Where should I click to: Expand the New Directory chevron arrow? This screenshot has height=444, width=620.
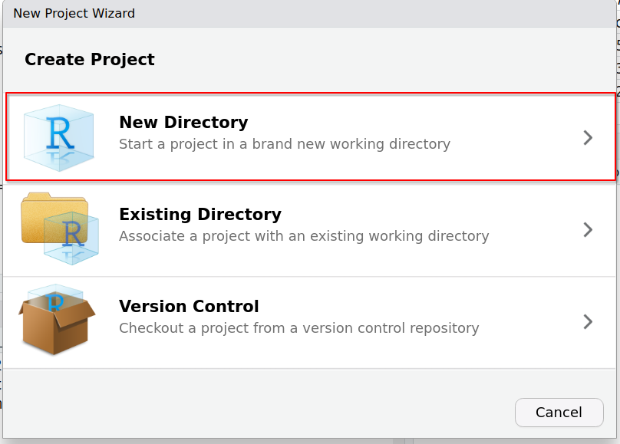[588, 137]
